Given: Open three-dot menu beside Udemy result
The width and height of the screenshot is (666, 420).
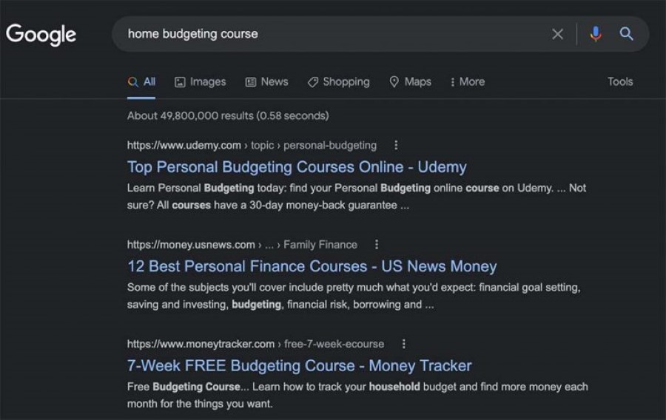Looking at the screenshot, I should (396, 145).
